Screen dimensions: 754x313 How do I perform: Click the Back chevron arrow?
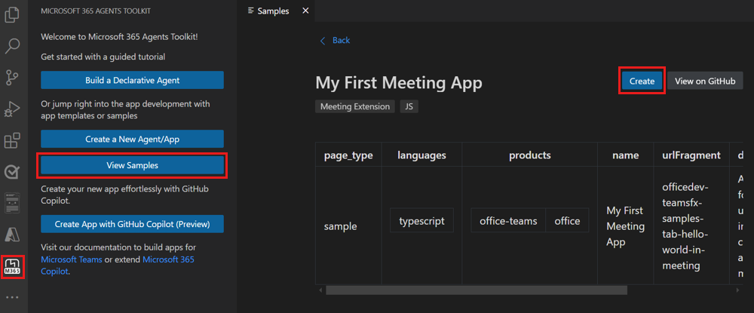pos(323,41)
